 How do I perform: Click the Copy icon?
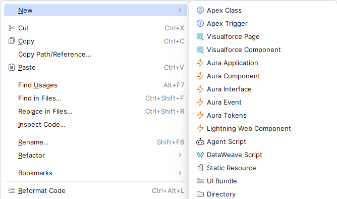point(12,41)
